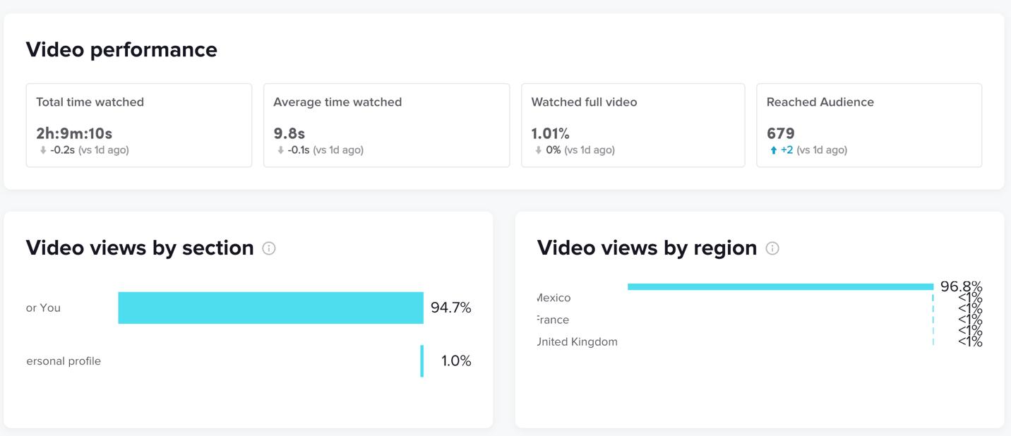This screenshot has height=436, width=1011.
Task: Click the info icon beside Video views by region
Action: coord(772,248)
